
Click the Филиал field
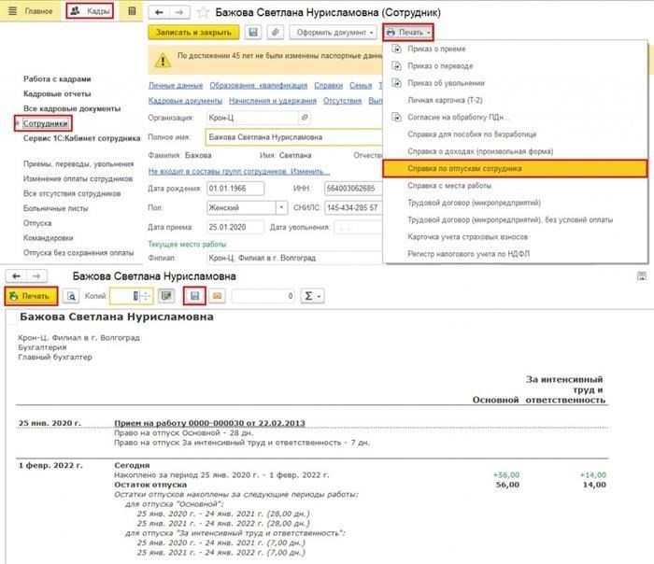point(294,258)
